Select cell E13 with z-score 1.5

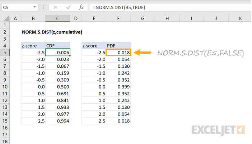click(x=94, y=107)
